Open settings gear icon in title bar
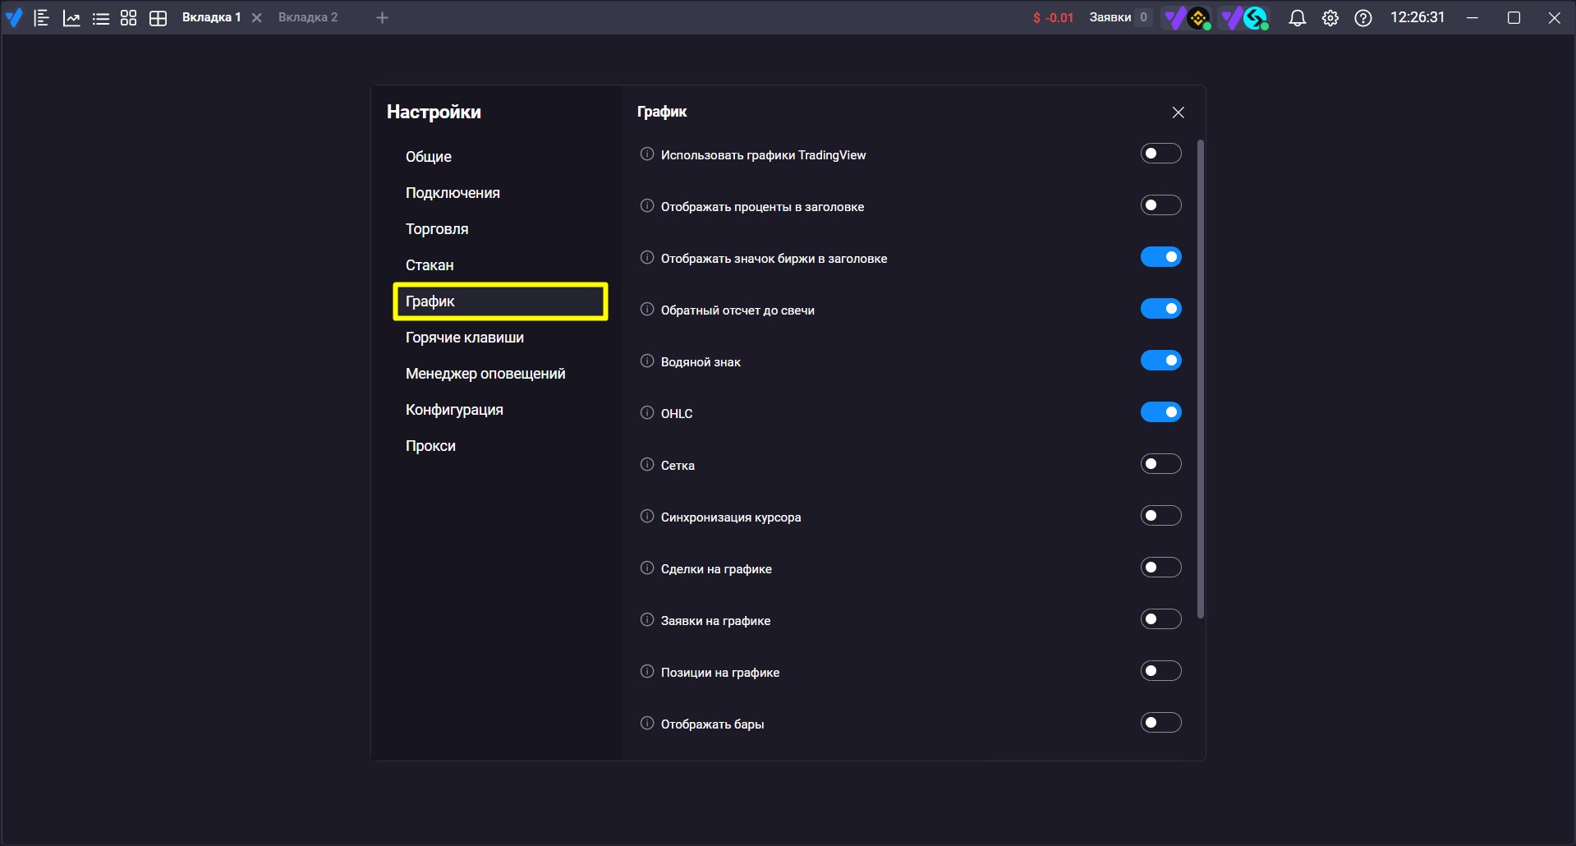The height and width of the screenshot is (846, 1576). coord(1330,18)
